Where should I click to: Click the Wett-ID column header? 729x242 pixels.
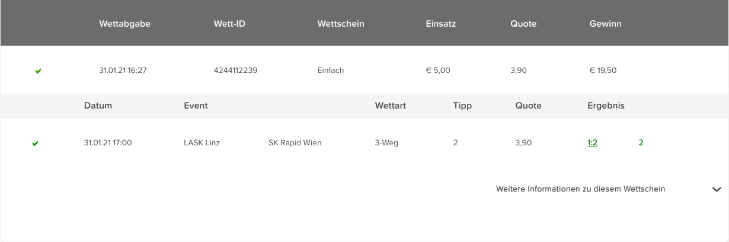click(x=229, y=24)
